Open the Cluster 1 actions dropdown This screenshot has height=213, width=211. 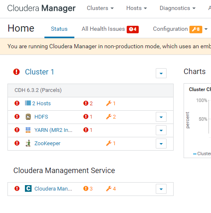pyautogui.click(x=161, y=73)
